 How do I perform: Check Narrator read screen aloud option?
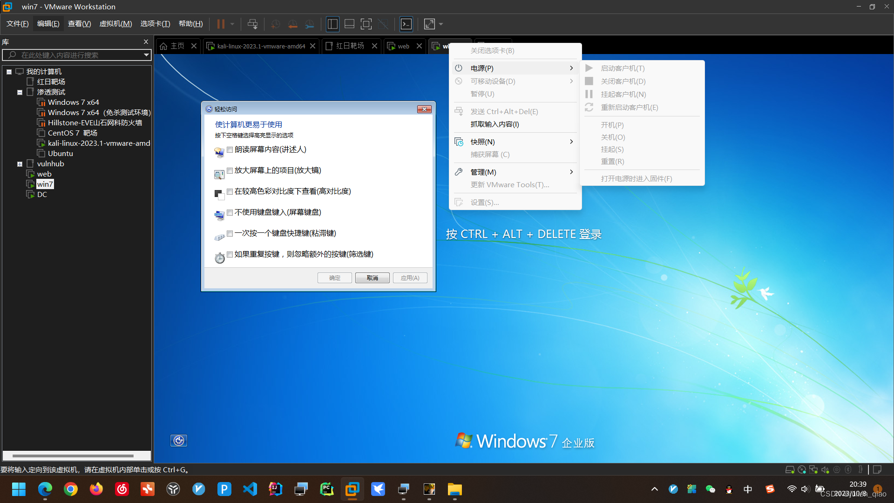click(x=230, y=150)
